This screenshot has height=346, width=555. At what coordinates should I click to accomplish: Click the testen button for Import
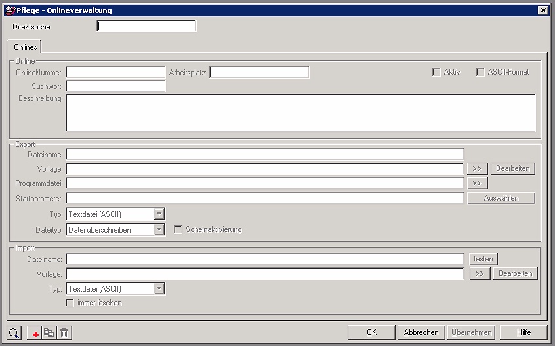click(483, 259)
